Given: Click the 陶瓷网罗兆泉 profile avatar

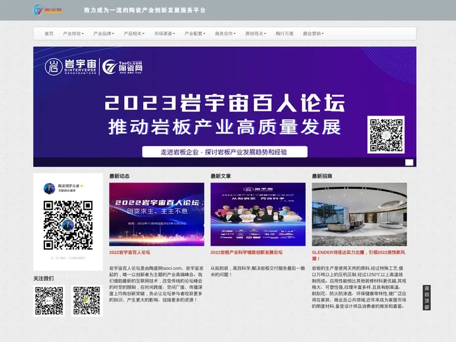Looking at the screenshot, I should tap(49, 189).
